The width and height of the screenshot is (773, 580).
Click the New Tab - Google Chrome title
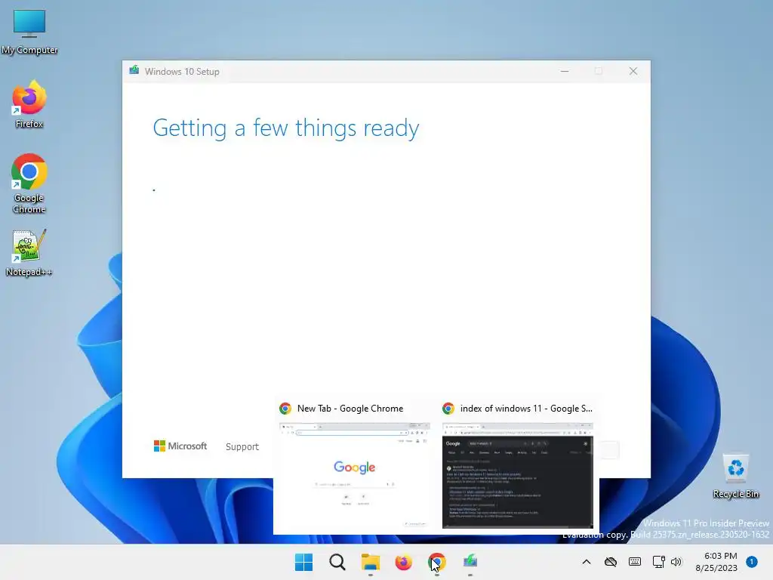(x=350, y=409)
